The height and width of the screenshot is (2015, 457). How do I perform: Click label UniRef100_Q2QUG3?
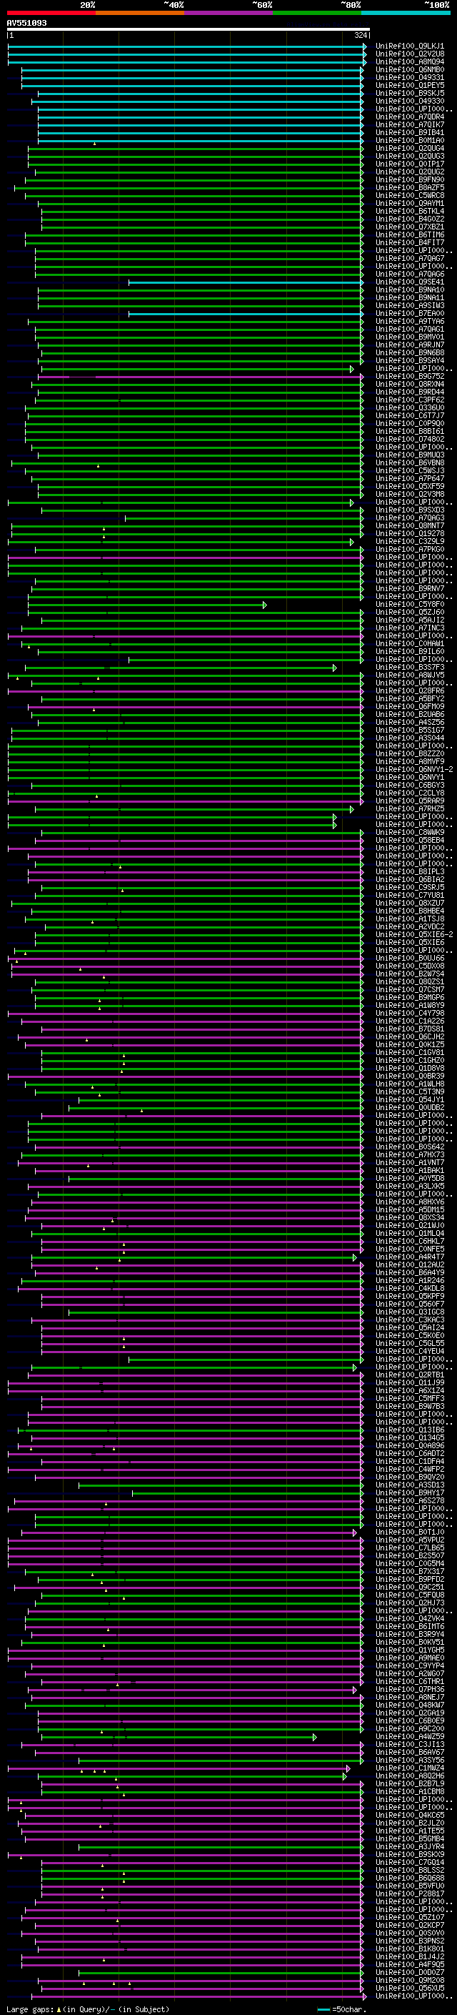410,157
